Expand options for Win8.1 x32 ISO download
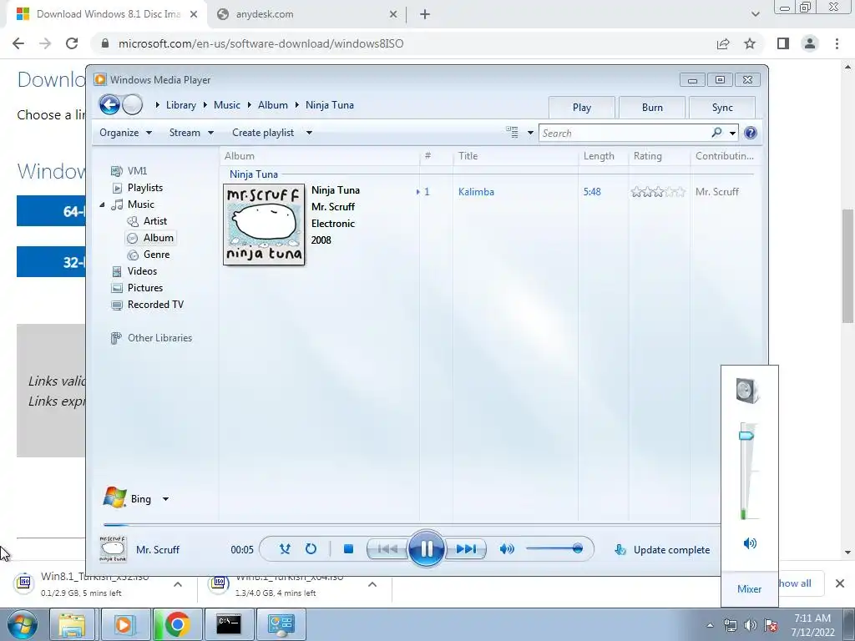The height and width of the screenshot is (641, 855). [178, 584]
